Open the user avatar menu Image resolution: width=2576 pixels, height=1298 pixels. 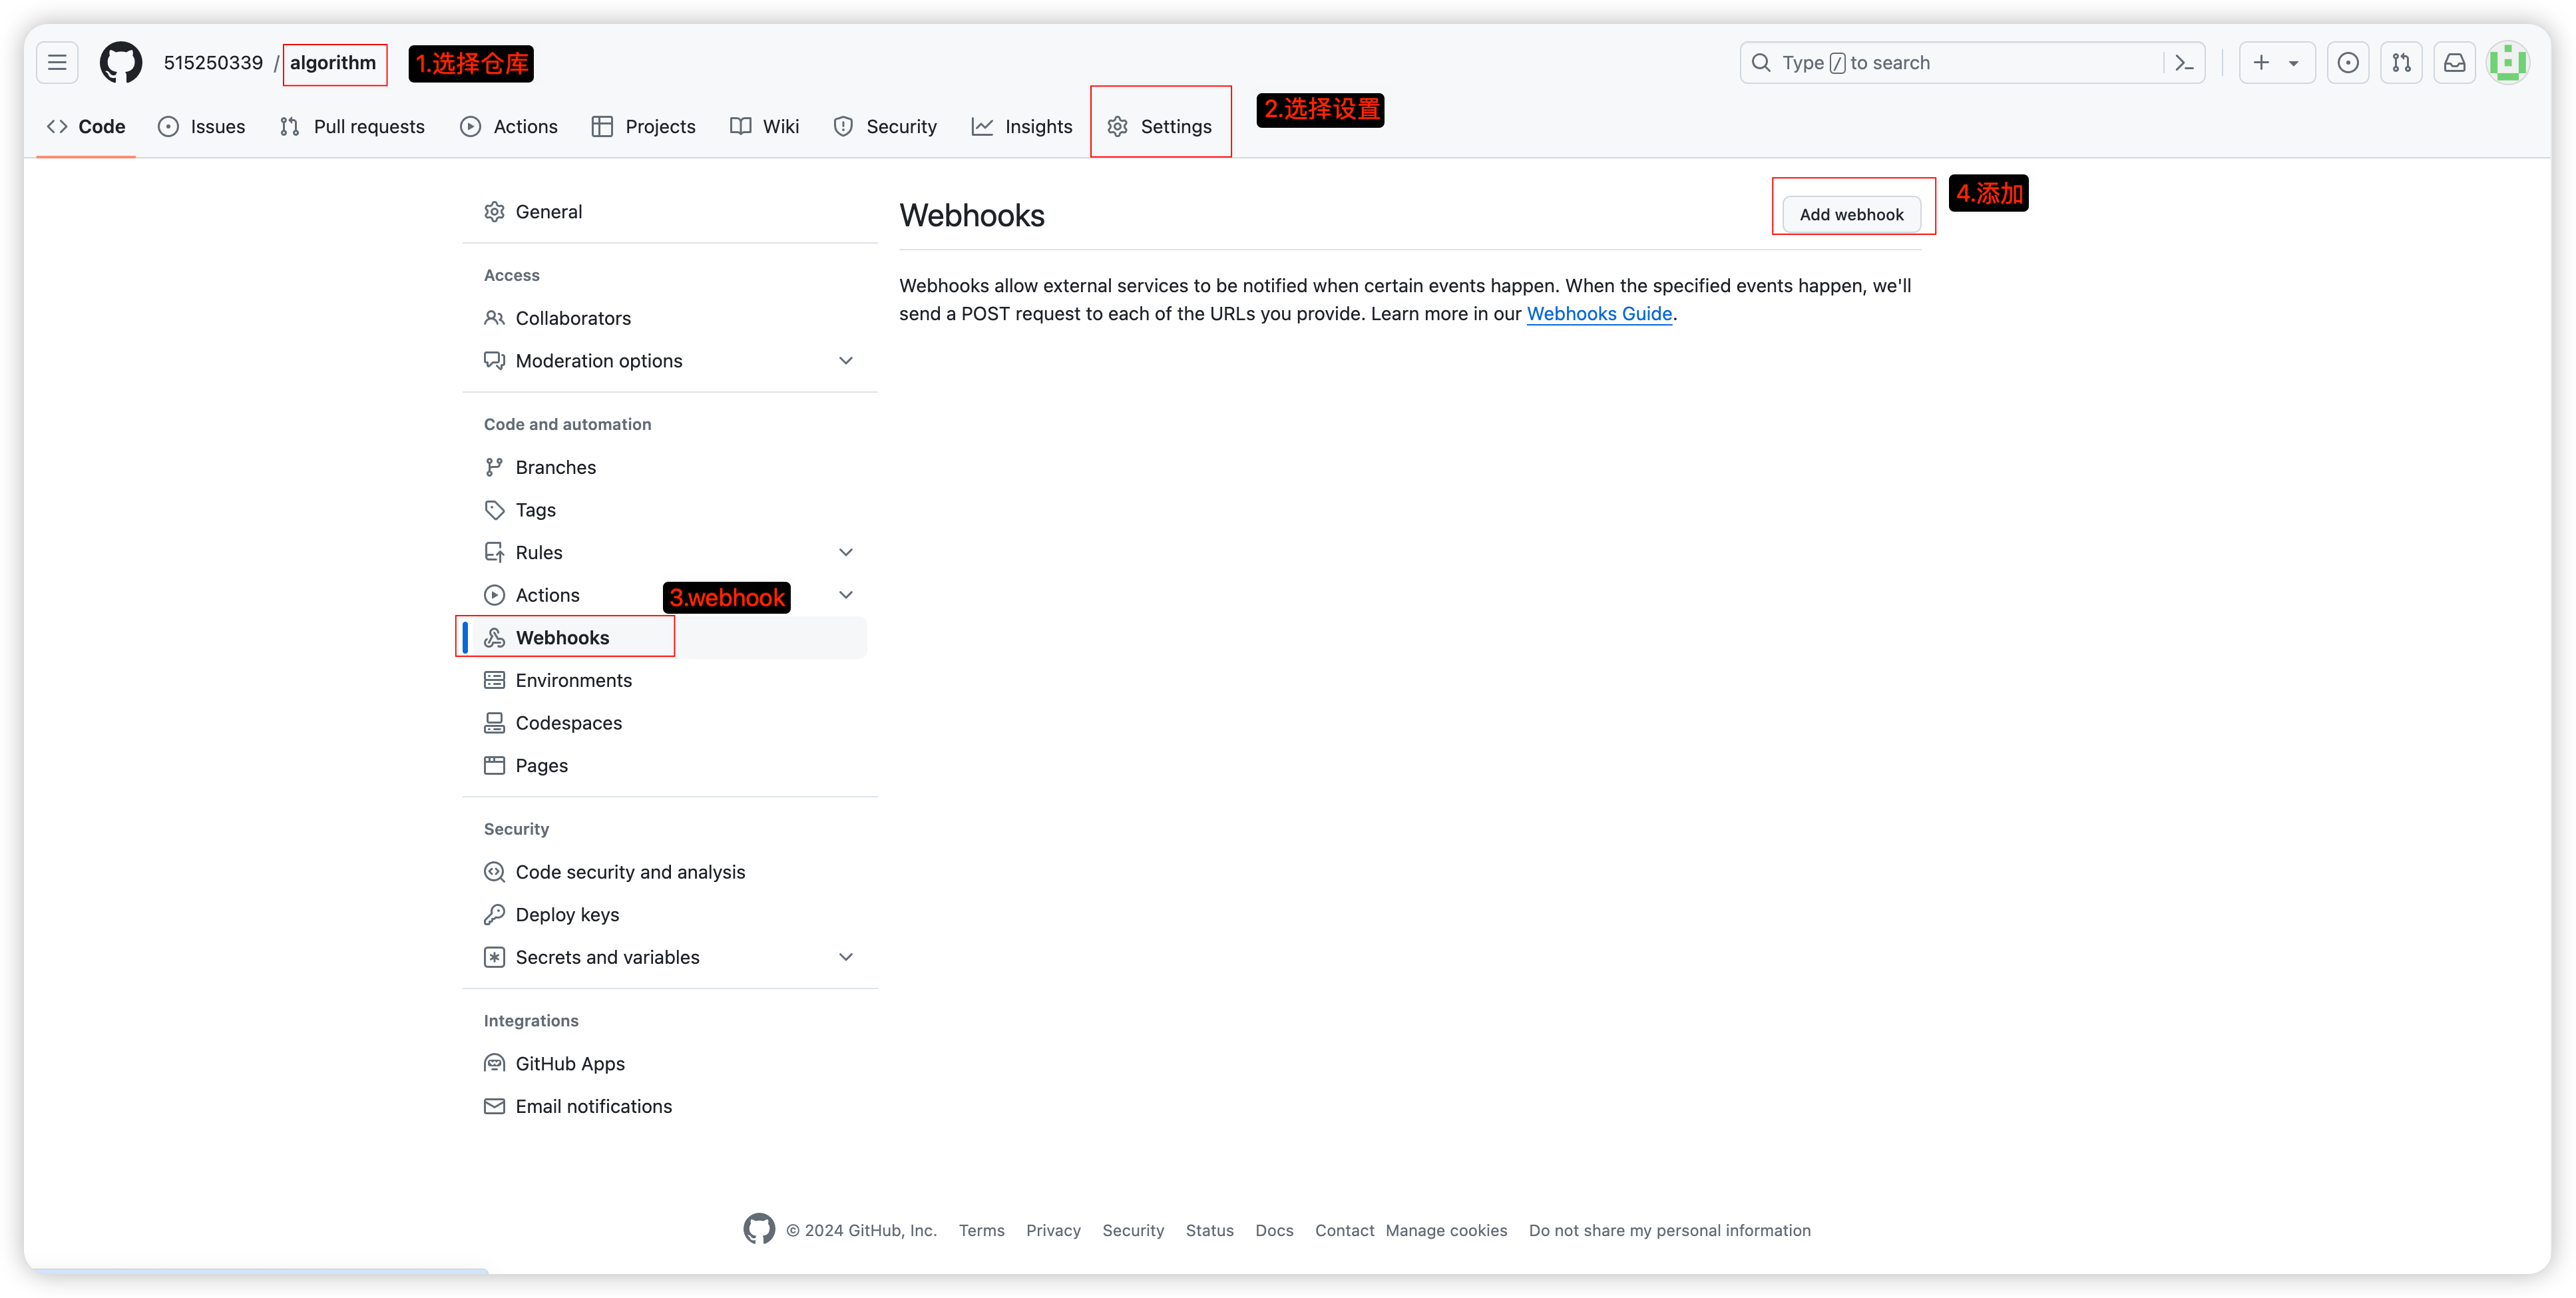(x=2507, y=63)
